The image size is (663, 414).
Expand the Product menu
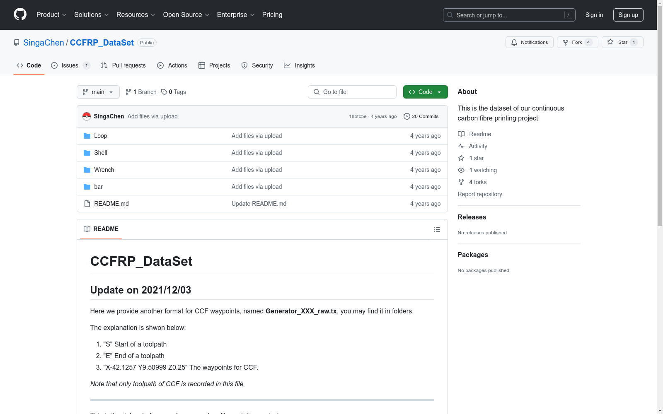click(51, 14)
